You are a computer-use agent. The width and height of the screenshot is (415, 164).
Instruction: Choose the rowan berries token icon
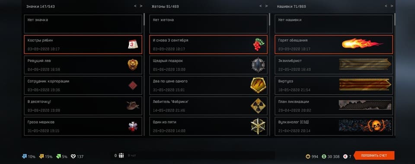pyautogui.click(x=258, y=44)
